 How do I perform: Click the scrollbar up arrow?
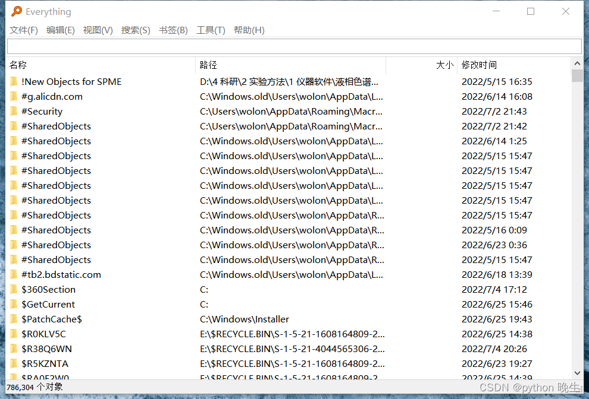tap(577, 64)
